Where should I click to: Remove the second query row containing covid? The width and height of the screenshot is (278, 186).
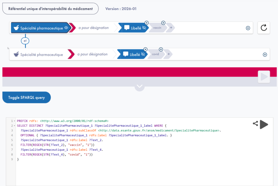(x=265, y=55)
